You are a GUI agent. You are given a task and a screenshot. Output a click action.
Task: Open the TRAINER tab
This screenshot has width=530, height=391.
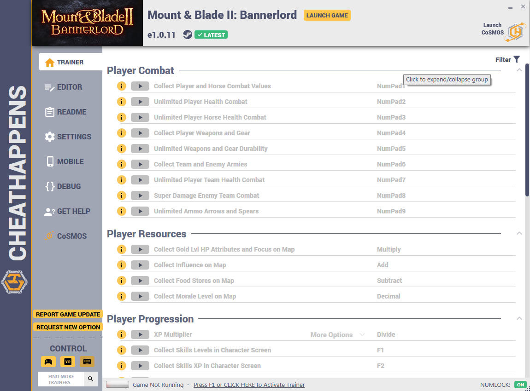[71, 62]
